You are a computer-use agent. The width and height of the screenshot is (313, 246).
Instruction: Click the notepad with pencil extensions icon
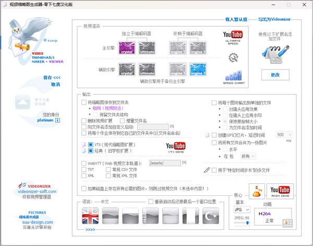click(x=275, y=54)
